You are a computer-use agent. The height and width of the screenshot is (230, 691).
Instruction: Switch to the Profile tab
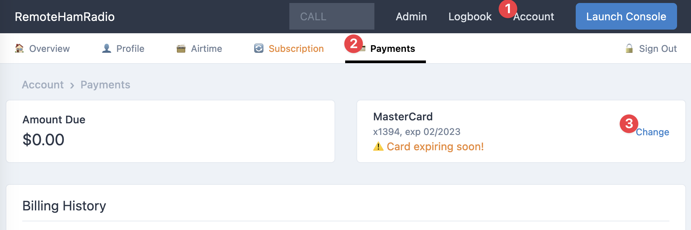pos(130,49)
